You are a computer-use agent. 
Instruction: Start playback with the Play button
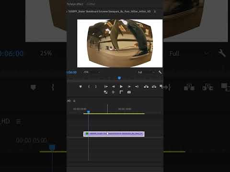(121, 86)
